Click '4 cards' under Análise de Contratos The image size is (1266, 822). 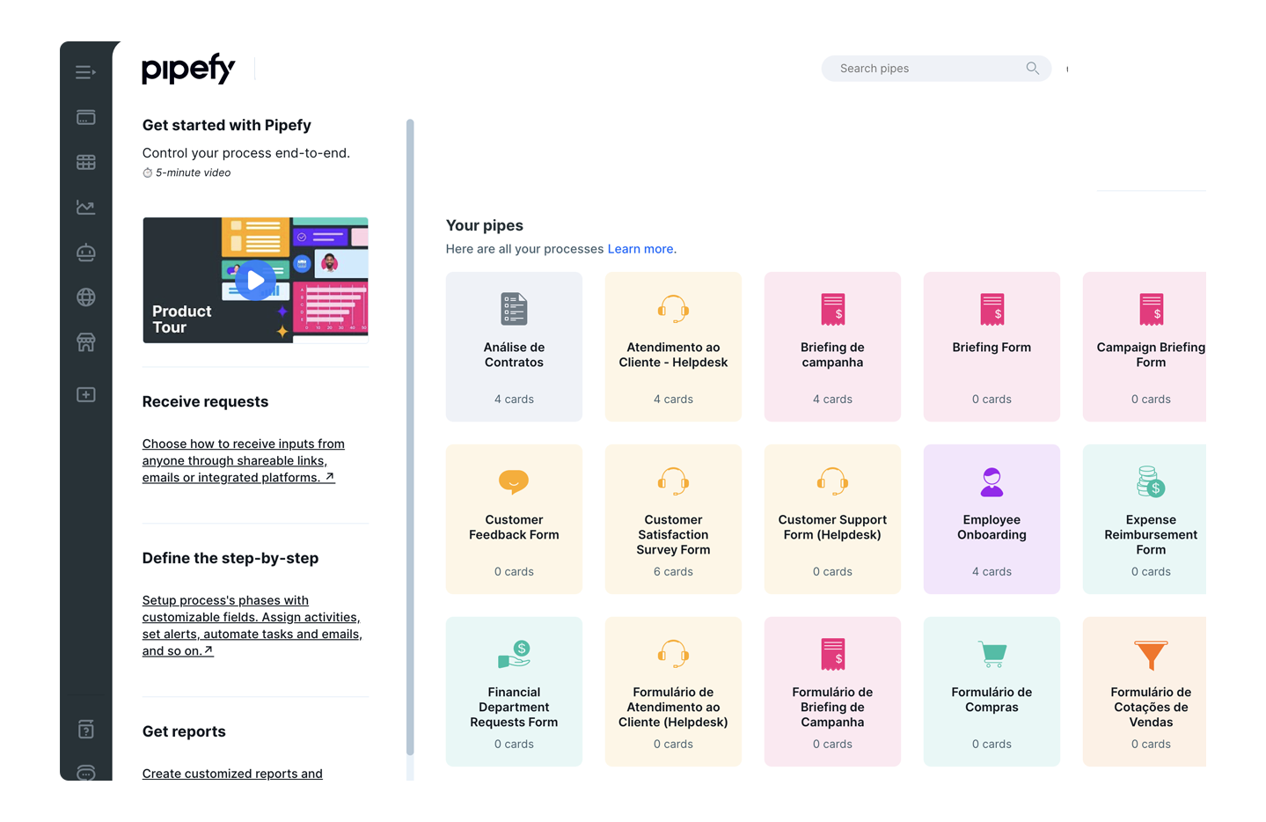[514, 400]
